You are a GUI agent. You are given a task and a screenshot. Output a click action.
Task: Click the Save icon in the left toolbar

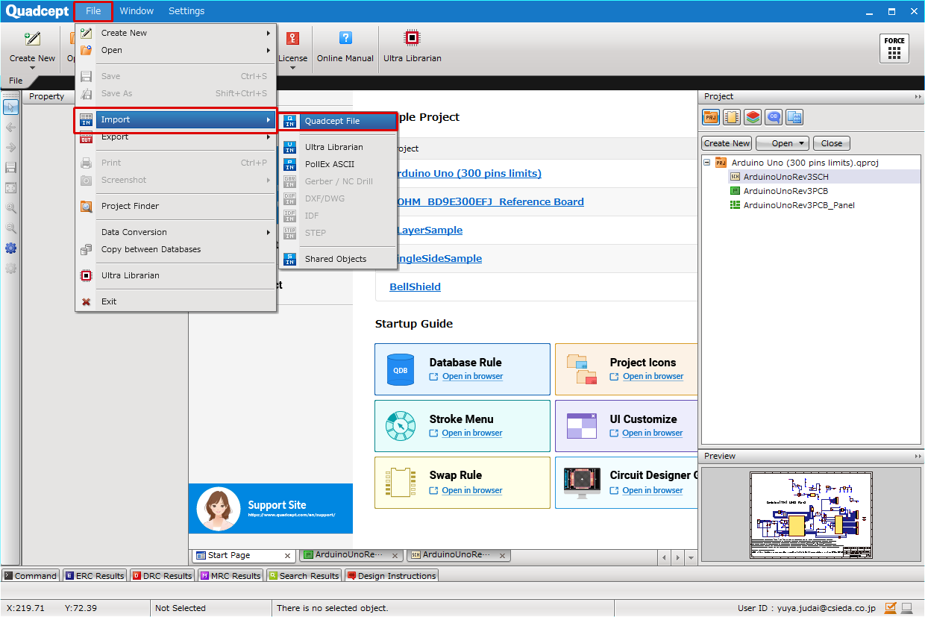(10, 166)
